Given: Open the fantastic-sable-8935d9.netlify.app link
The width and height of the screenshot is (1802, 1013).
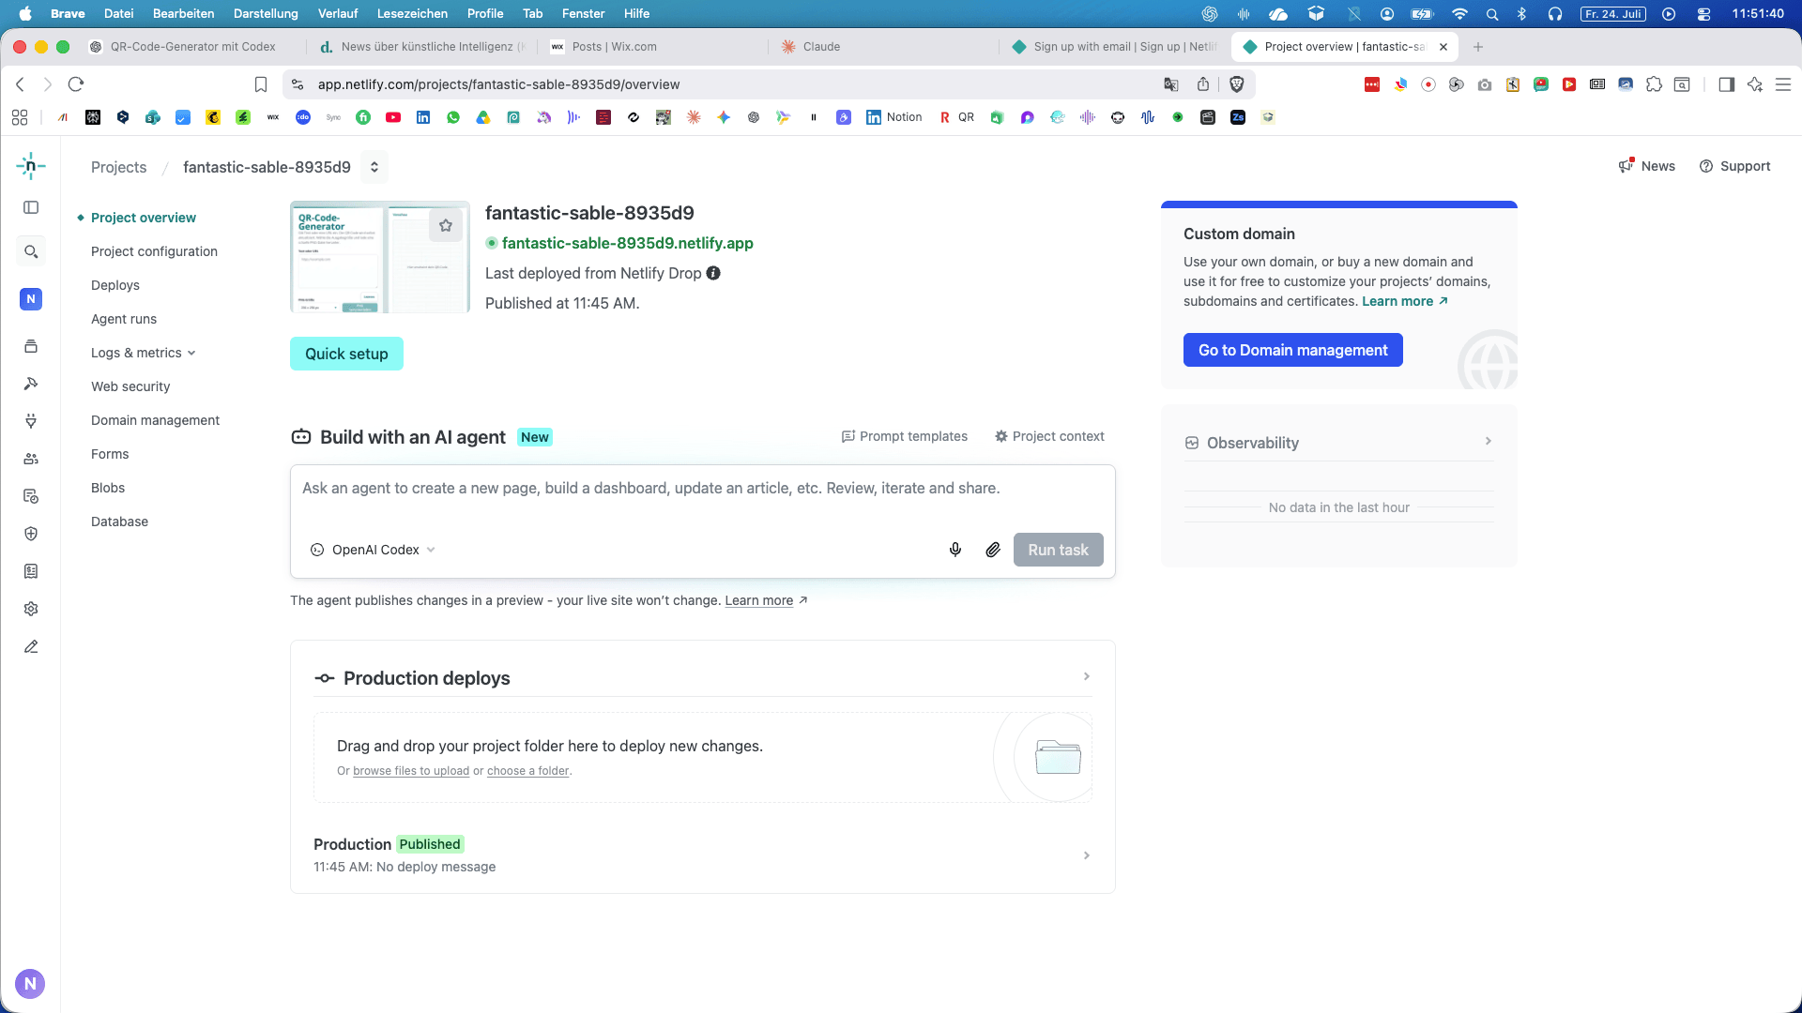Looking at the screenshot, I should [x=627, y=243].
